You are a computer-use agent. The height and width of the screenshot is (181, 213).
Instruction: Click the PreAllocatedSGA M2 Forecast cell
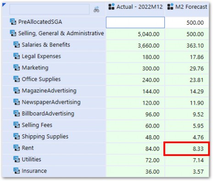coord(187,22)
